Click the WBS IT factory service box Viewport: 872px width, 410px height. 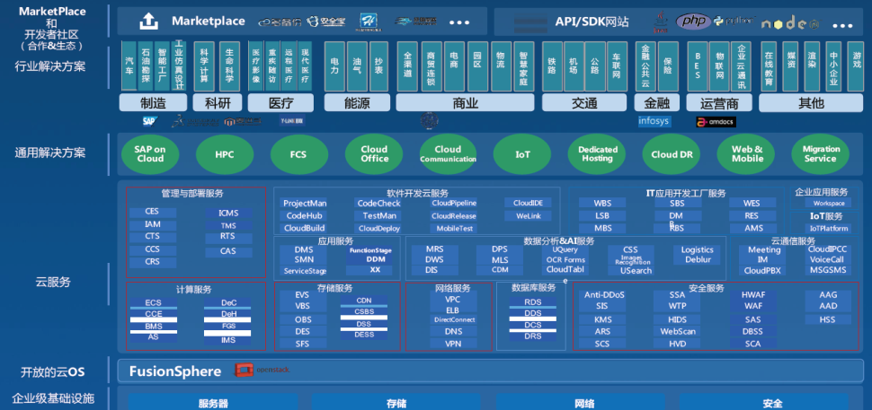602,203
